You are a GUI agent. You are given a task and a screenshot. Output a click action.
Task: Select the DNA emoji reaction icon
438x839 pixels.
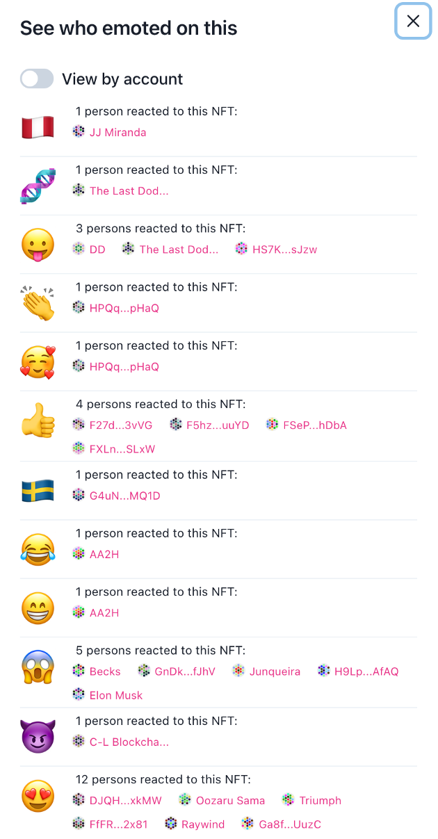click(x=38, y=186)
